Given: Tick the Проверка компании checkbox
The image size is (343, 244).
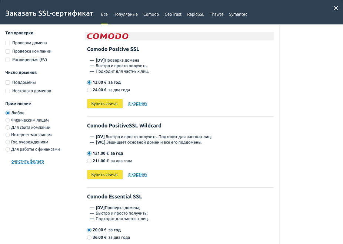Looking at the screenshot, I should pos(8,51).
